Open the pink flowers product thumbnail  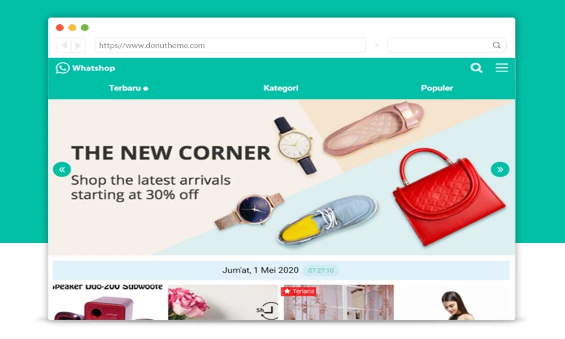223,302
